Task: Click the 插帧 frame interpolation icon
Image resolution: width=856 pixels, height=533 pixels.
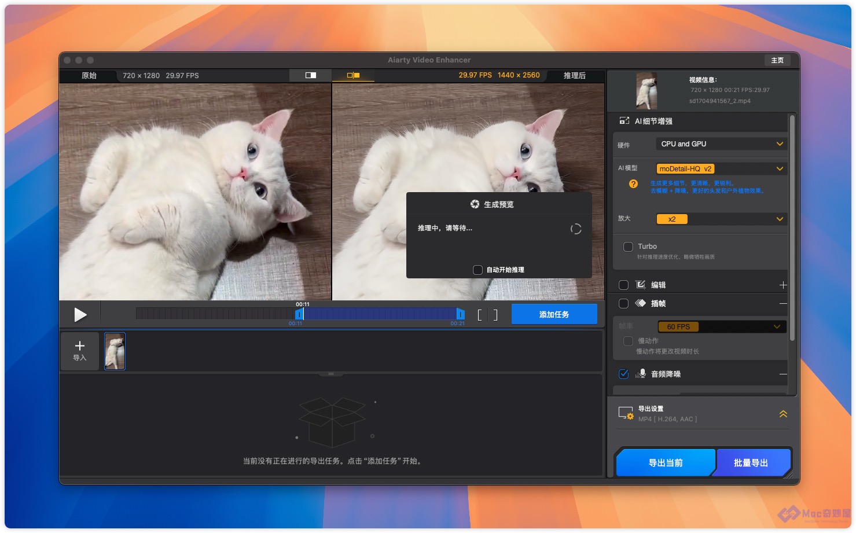Action: (640, 303)
